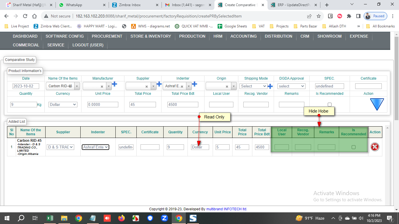
Task: Open the Shipping Mode Select dropdown
Action: (x=253, y=86)
